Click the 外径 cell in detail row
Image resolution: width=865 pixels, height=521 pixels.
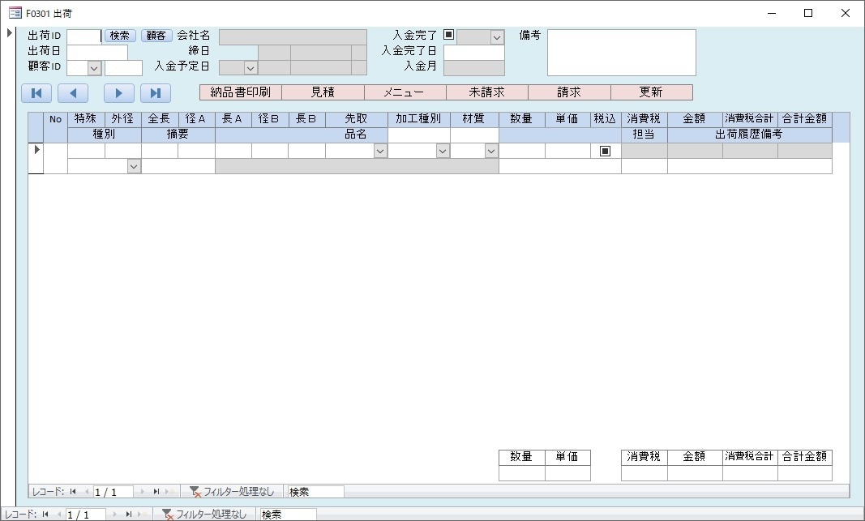pyautogui.click(x=123, y=151)
